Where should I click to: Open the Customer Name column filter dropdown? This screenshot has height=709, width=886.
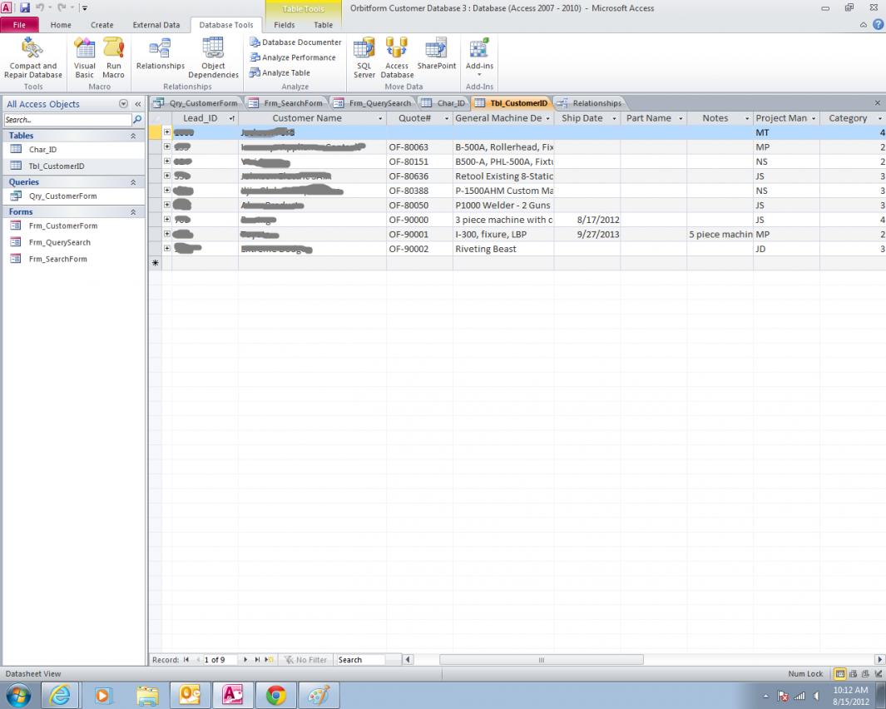tap(380, 119)
